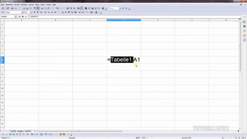This screenshot has height=139, width=247.
Task: Select the drawing Selection arrow tool
Action: pyautogui.click(x=3, y=134)
